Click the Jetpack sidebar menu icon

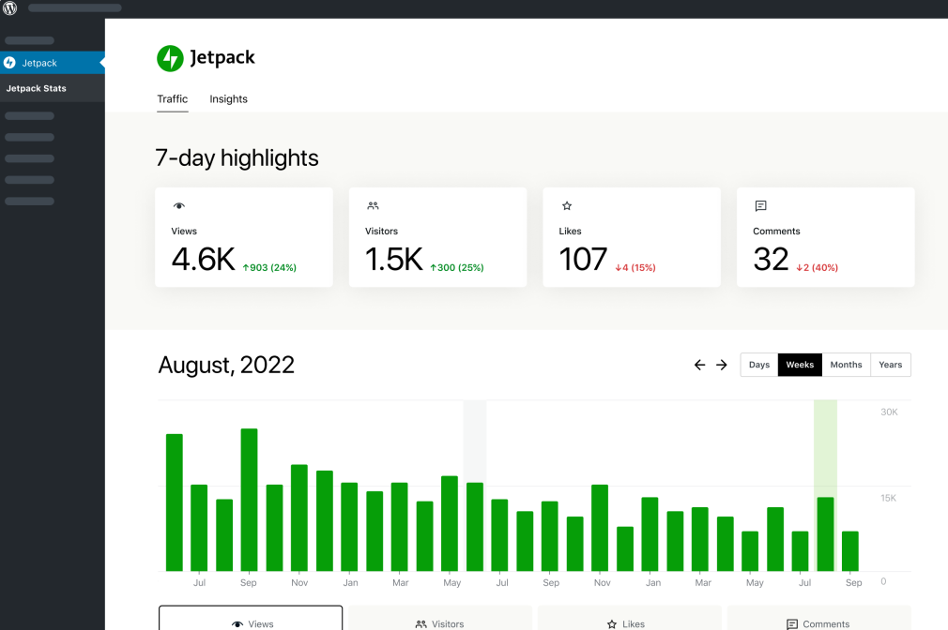click(9, 63)
